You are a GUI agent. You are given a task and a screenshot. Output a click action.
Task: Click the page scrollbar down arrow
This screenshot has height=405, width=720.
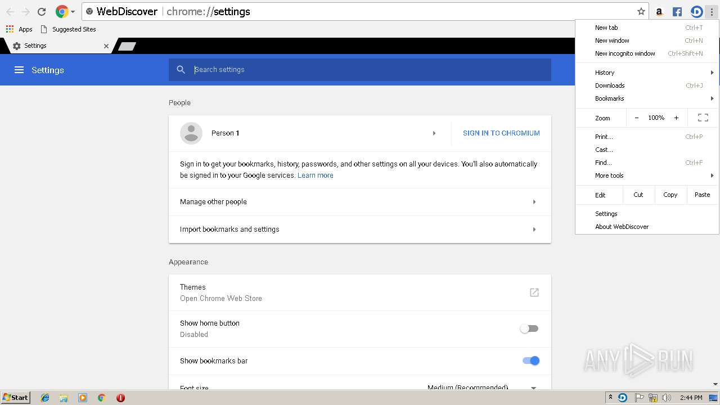point(715,384)
